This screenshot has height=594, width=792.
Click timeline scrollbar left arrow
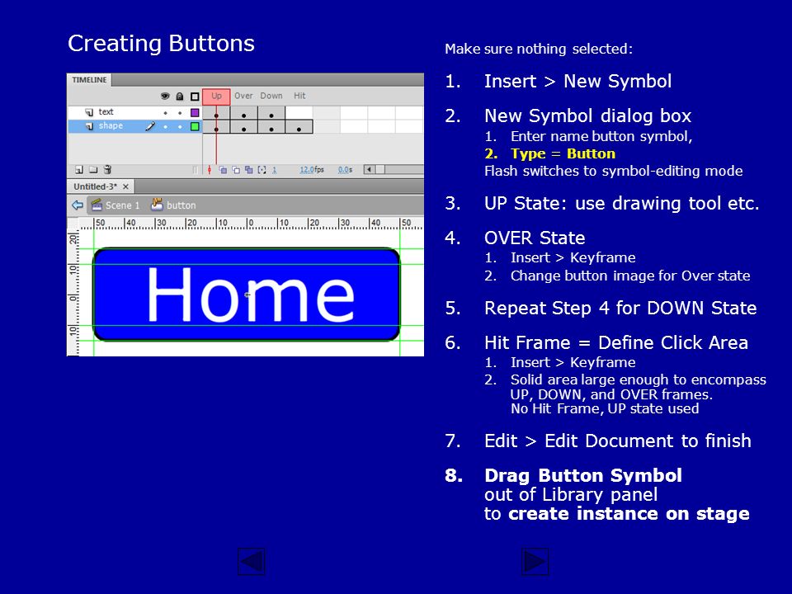pos(370,170)
